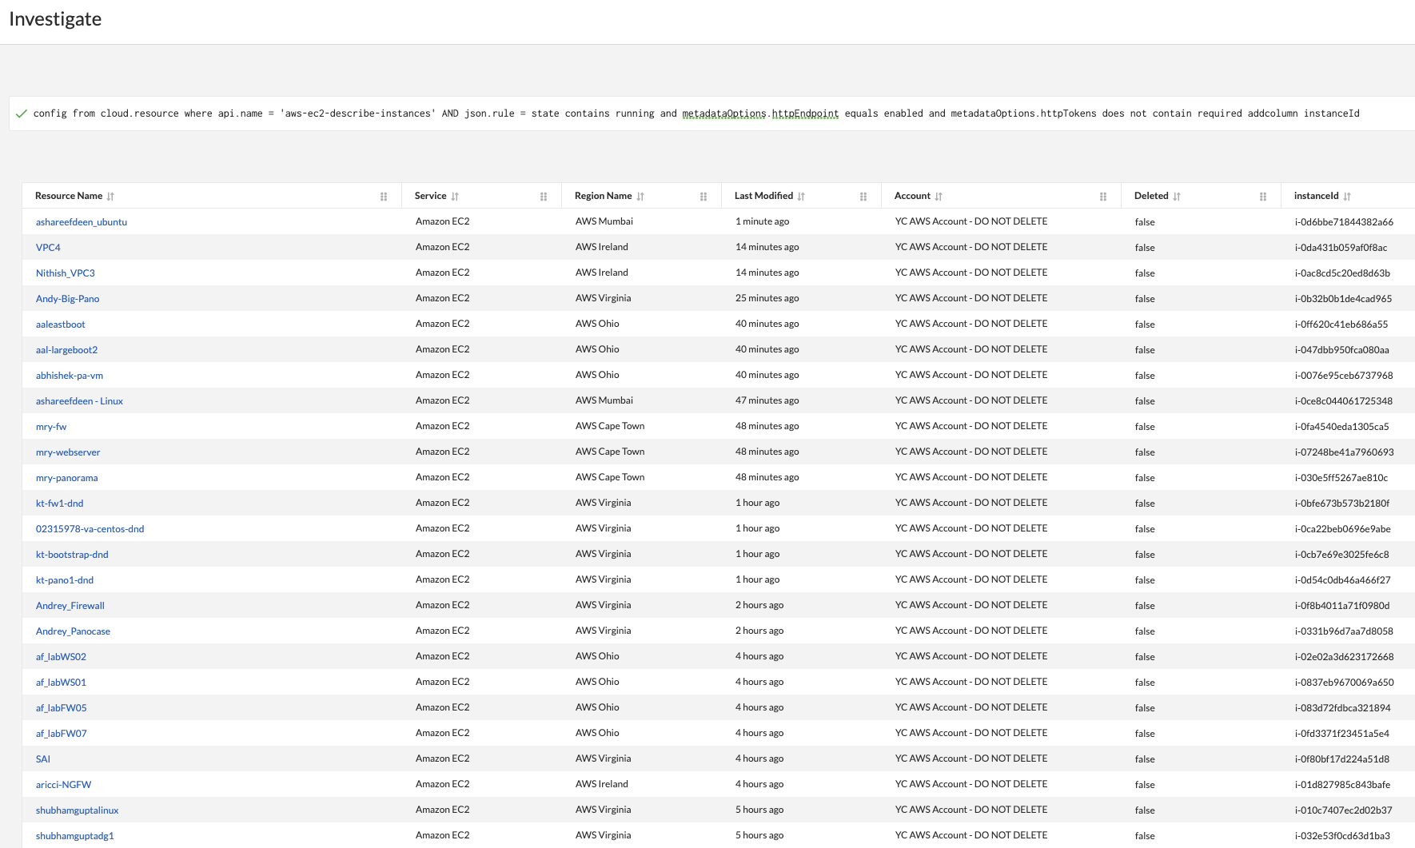Sort by Account column icon
The image size is (1415, 848).
coord(939,197)
